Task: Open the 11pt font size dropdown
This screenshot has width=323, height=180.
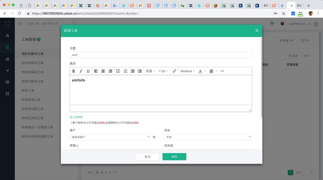Action: pyautogui.click(x=163, y=71)
